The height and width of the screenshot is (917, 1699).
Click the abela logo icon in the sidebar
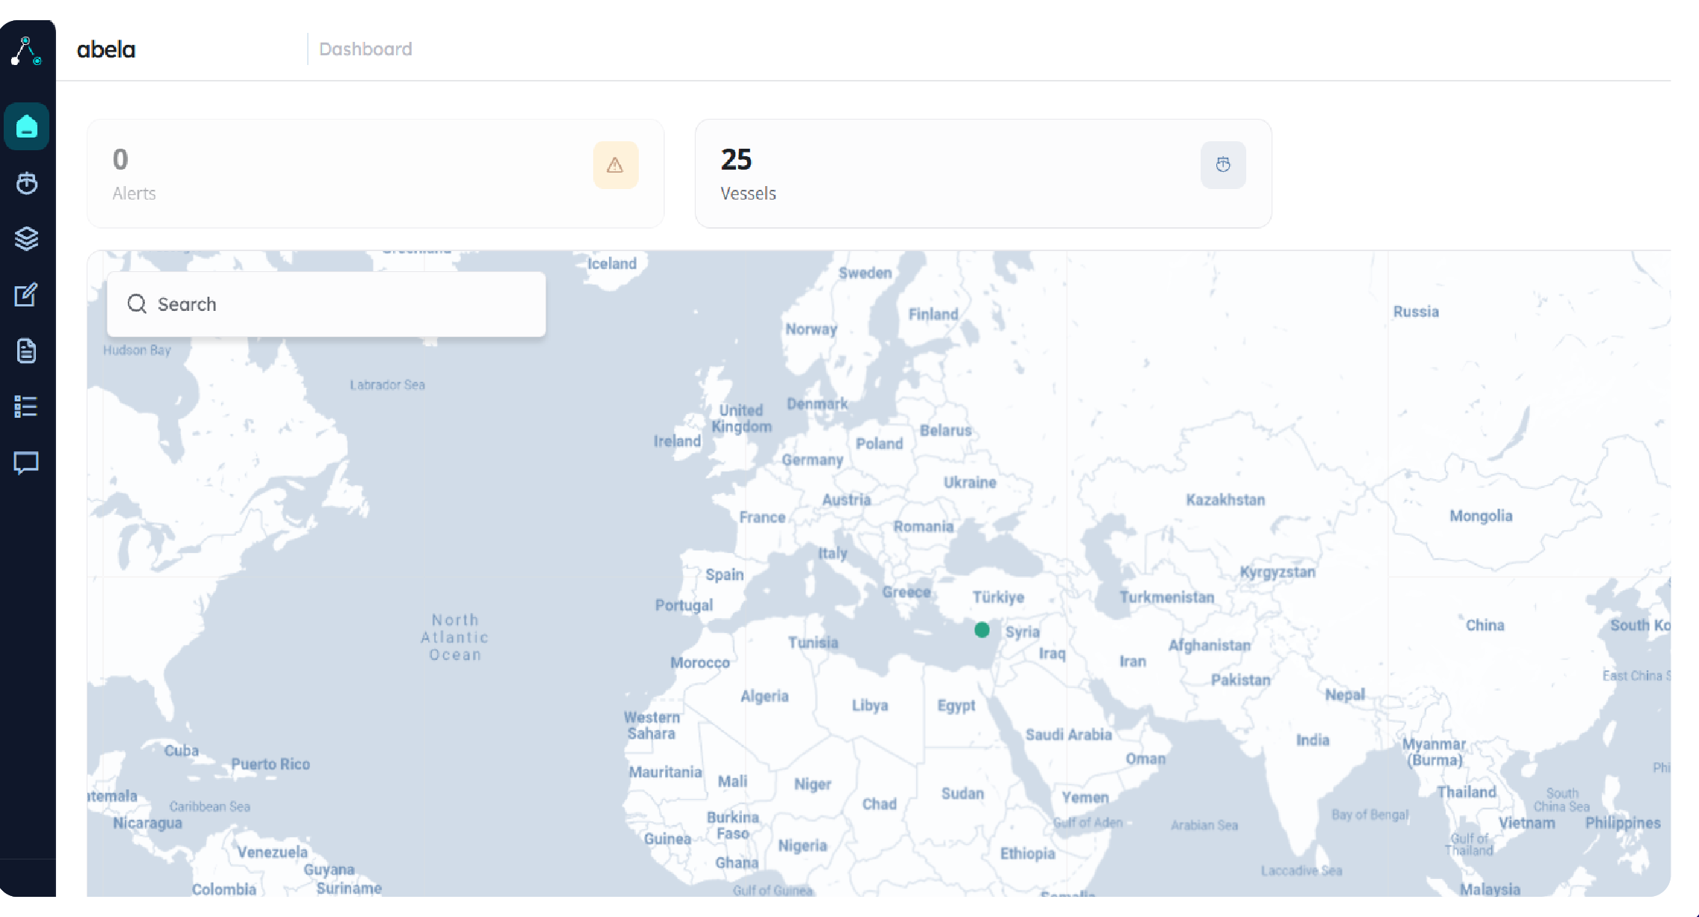26,51
